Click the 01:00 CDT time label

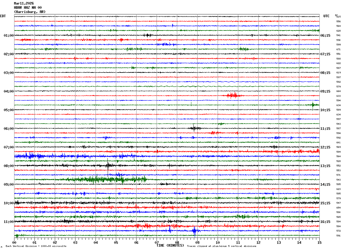tap(9, 36)
